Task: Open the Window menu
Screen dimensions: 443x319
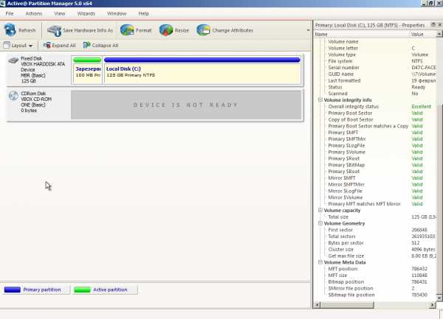Action: [117, 13]
